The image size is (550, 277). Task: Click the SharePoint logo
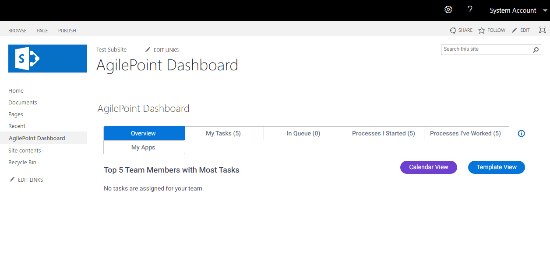(x=48, y=58)
